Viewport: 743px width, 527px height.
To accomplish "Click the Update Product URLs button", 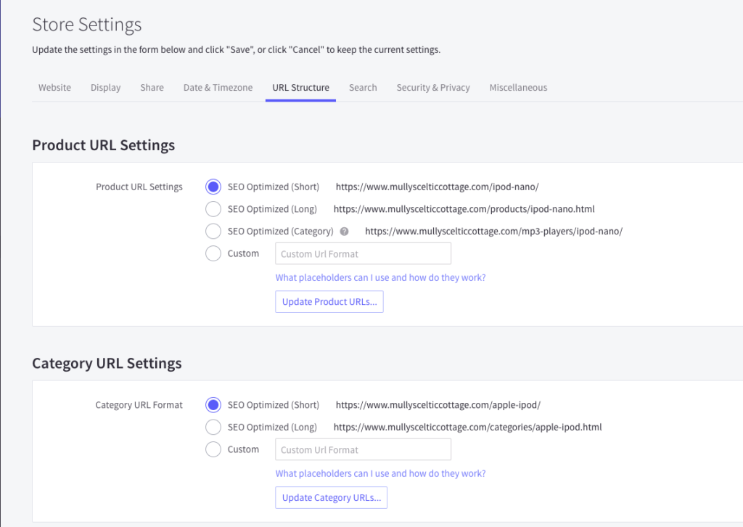I will pos(329,302).
